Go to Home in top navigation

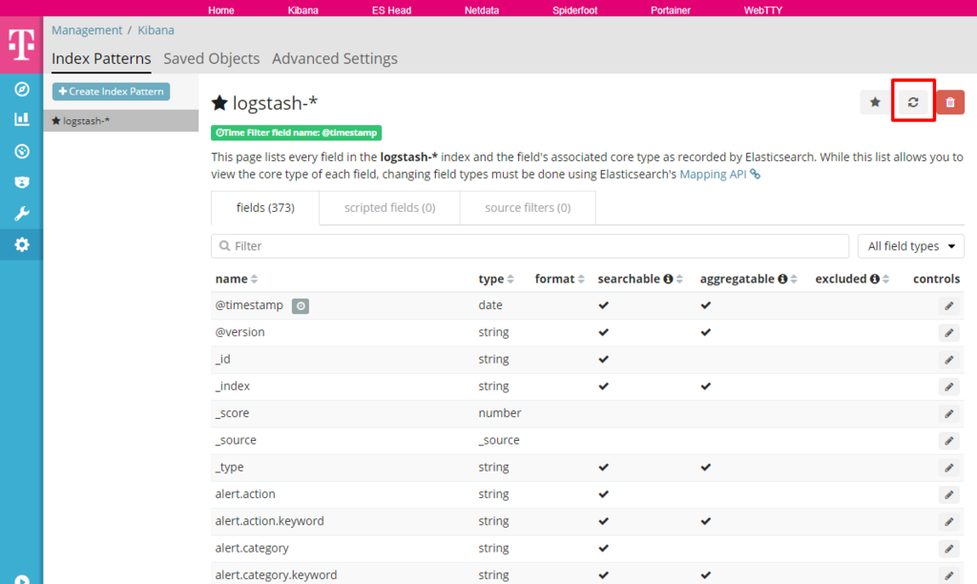221,10
